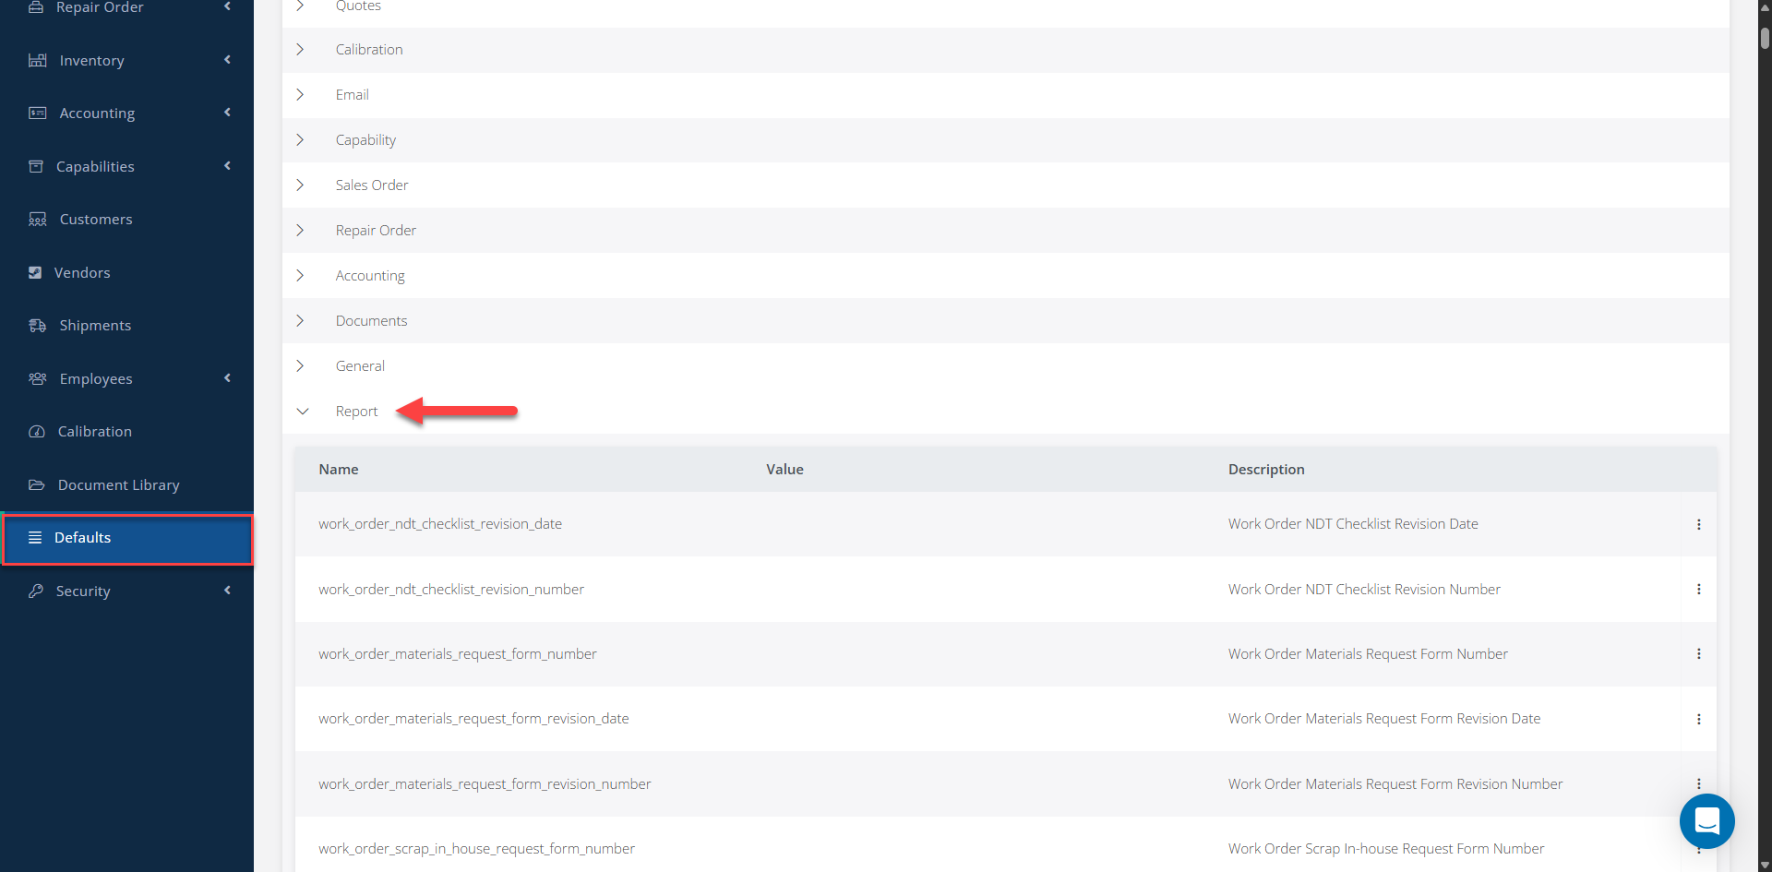Open options menu for work_order_materials_request_form_number row
The width and height of the screenshot is (1772, 872).
pos(1698,654)
